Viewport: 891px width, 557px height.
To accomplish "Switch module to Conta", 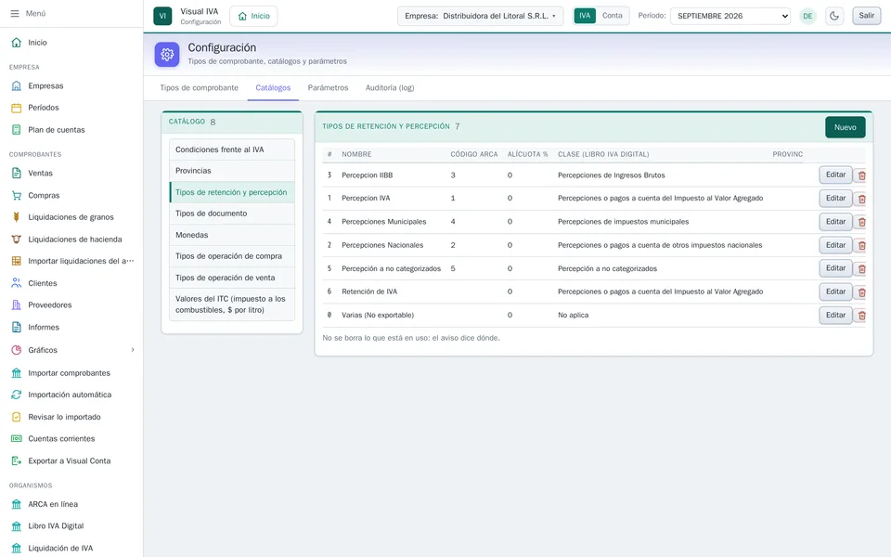I will point(612,16).
